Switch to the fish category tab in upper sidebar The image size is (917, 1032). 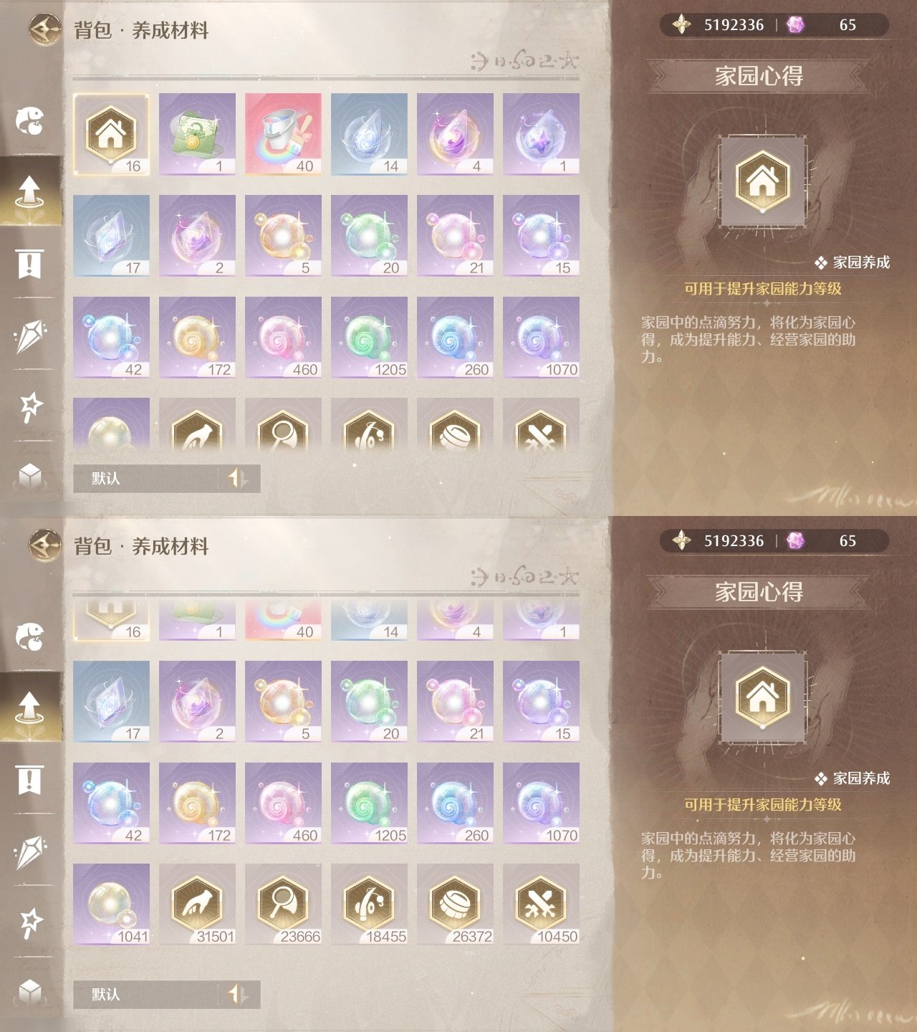tap(30, 120)
